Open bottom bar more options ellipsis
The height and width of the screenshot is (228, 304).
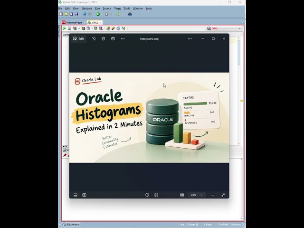[x=212, y=195]
